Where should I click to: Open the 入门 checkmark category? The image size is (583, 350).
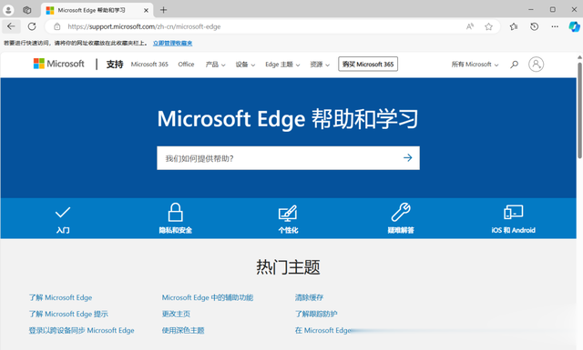click(x=63, y=218)
